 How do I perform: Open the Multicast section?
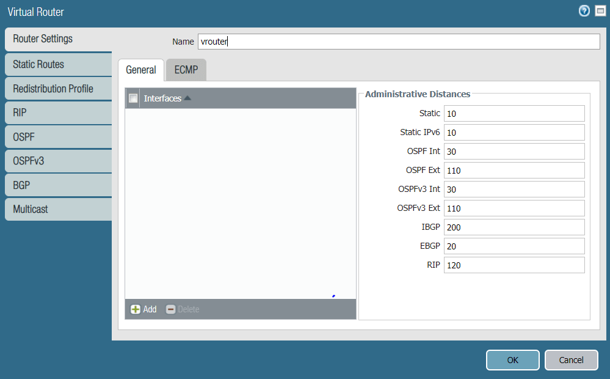tap(59, 210)
